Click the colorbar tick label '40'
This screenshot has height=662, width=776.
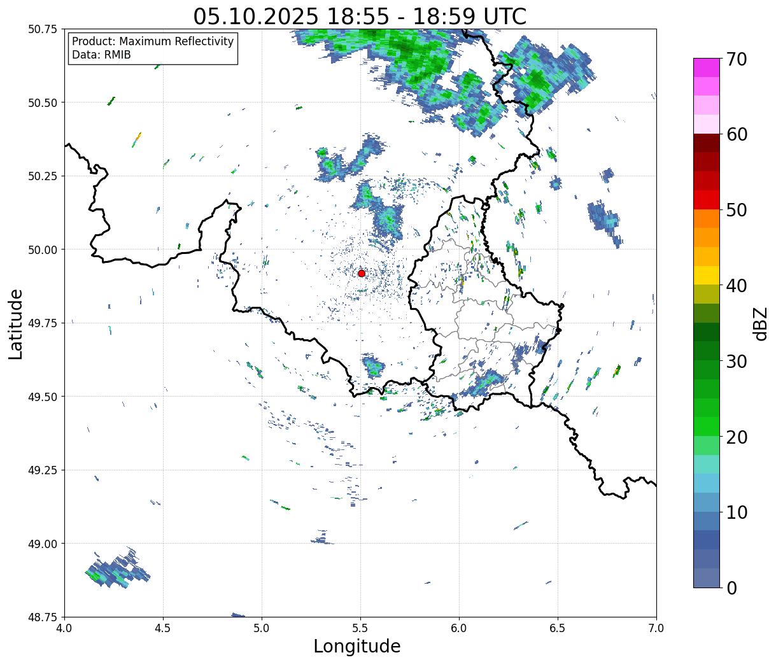(736, 286)
